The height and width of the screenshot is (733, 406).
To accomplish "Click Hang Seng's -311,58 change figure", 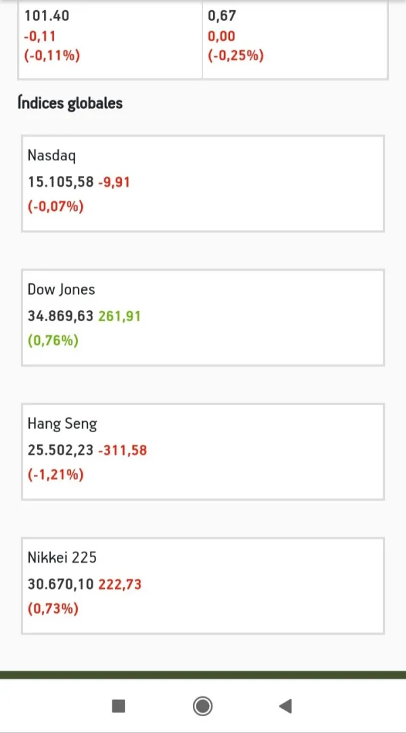I will (x=122, y=450).
